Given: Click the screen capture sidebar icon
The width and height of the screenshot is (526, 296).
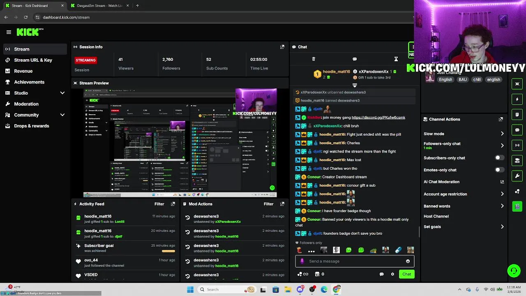Looking at the screenshot, I should [x=517, y=84].
